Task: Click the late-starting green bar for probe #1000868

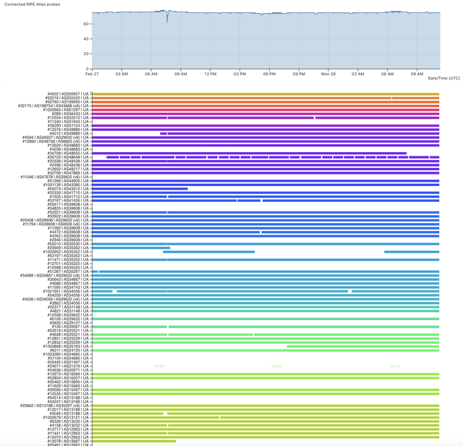Action: (x=363, y=346)
